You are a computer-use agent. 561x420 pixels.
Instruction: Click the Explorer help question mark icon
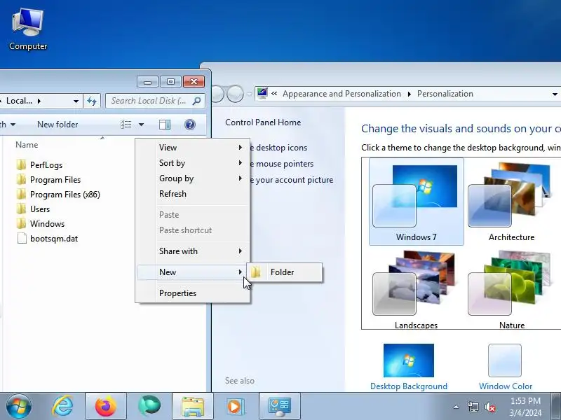coord(189,125)
